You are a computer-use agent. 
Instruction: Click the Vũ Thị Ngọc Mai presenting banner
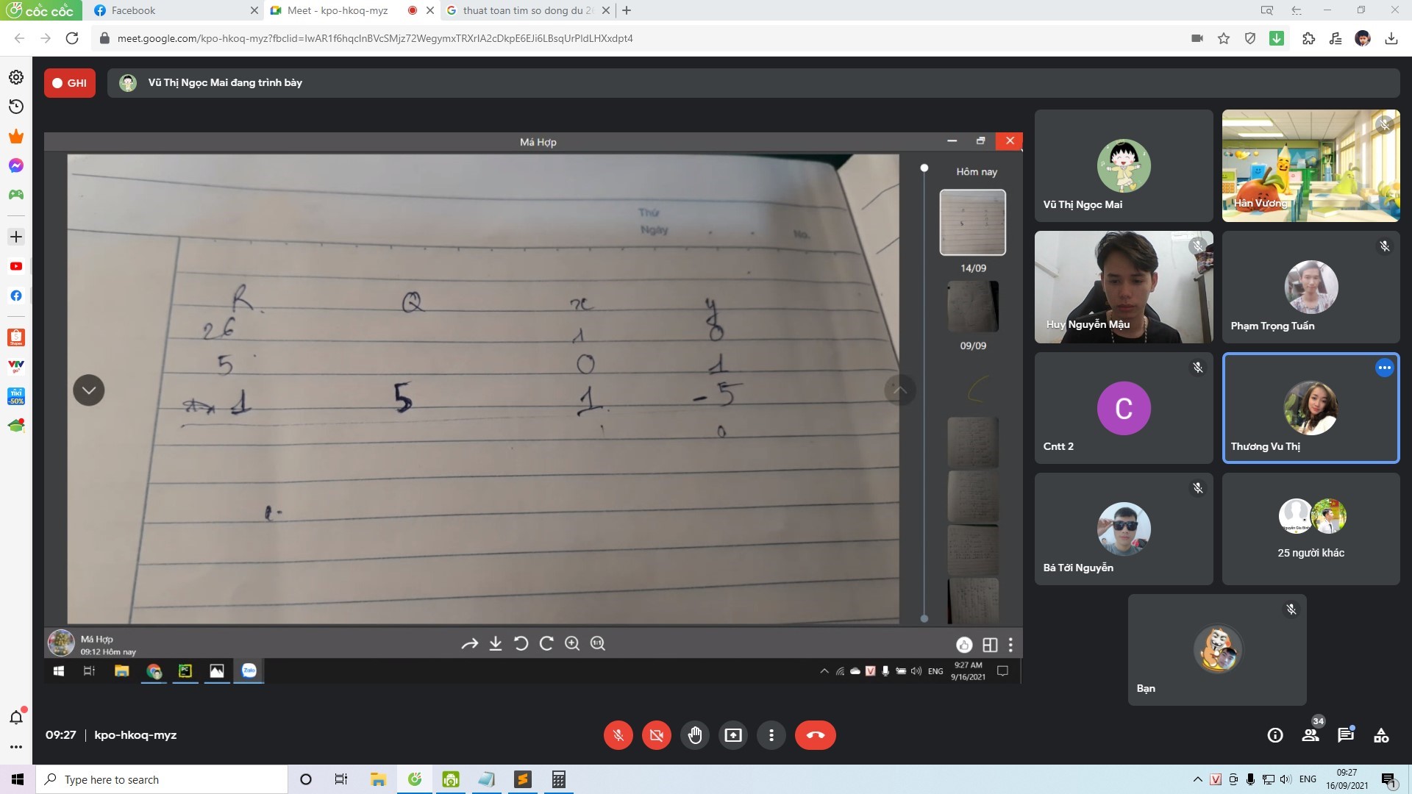[224, 83]
